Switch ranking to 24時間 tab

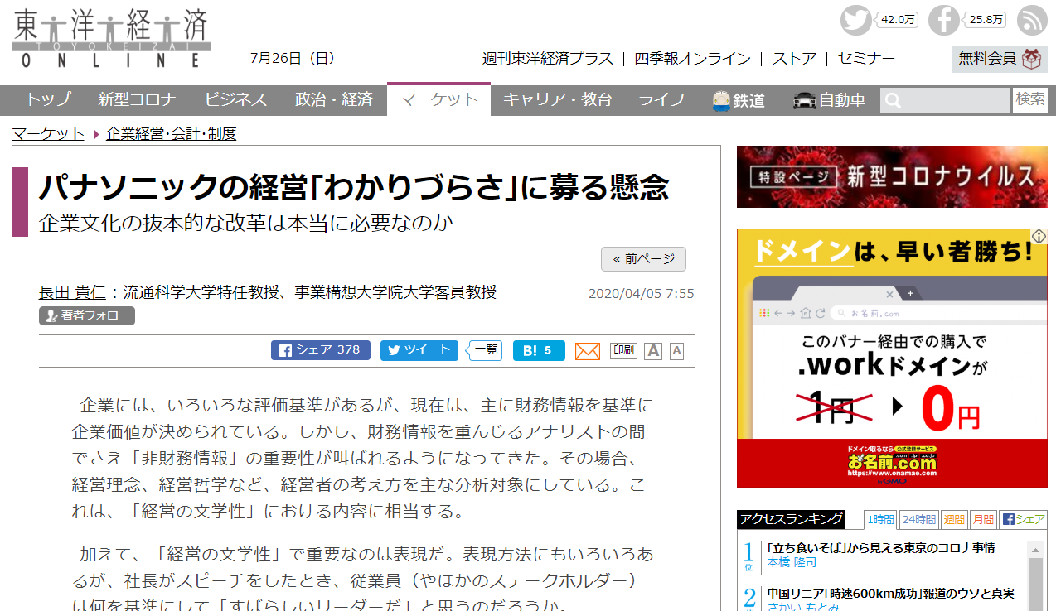click(918, 520)
